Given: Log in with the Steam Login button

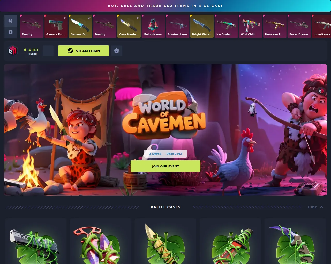Looking at the screenshot, I should (x=84, y=51).
